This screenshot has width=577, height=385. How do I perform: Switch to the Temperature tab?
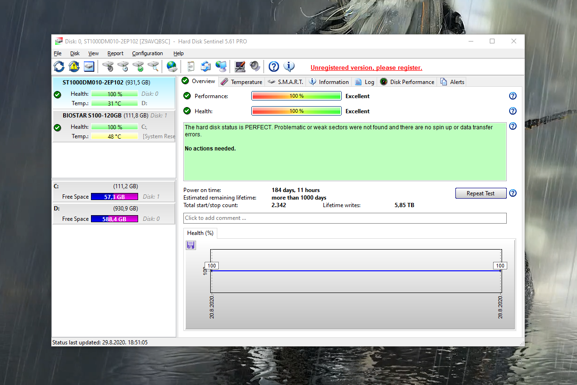(241, 82)
